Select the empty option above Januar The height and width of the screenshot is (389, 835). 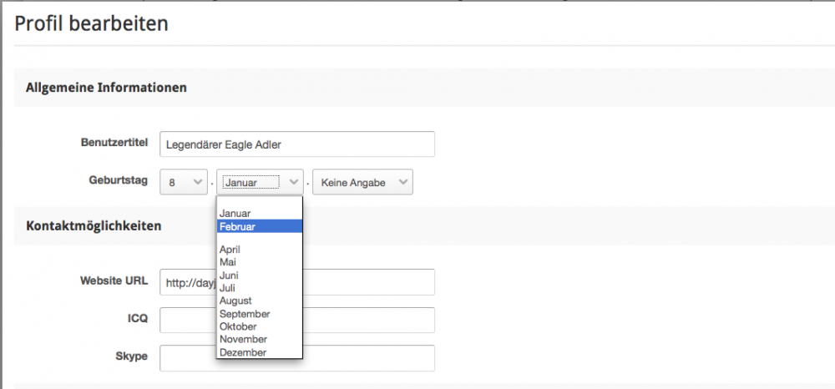pos(259,202)
